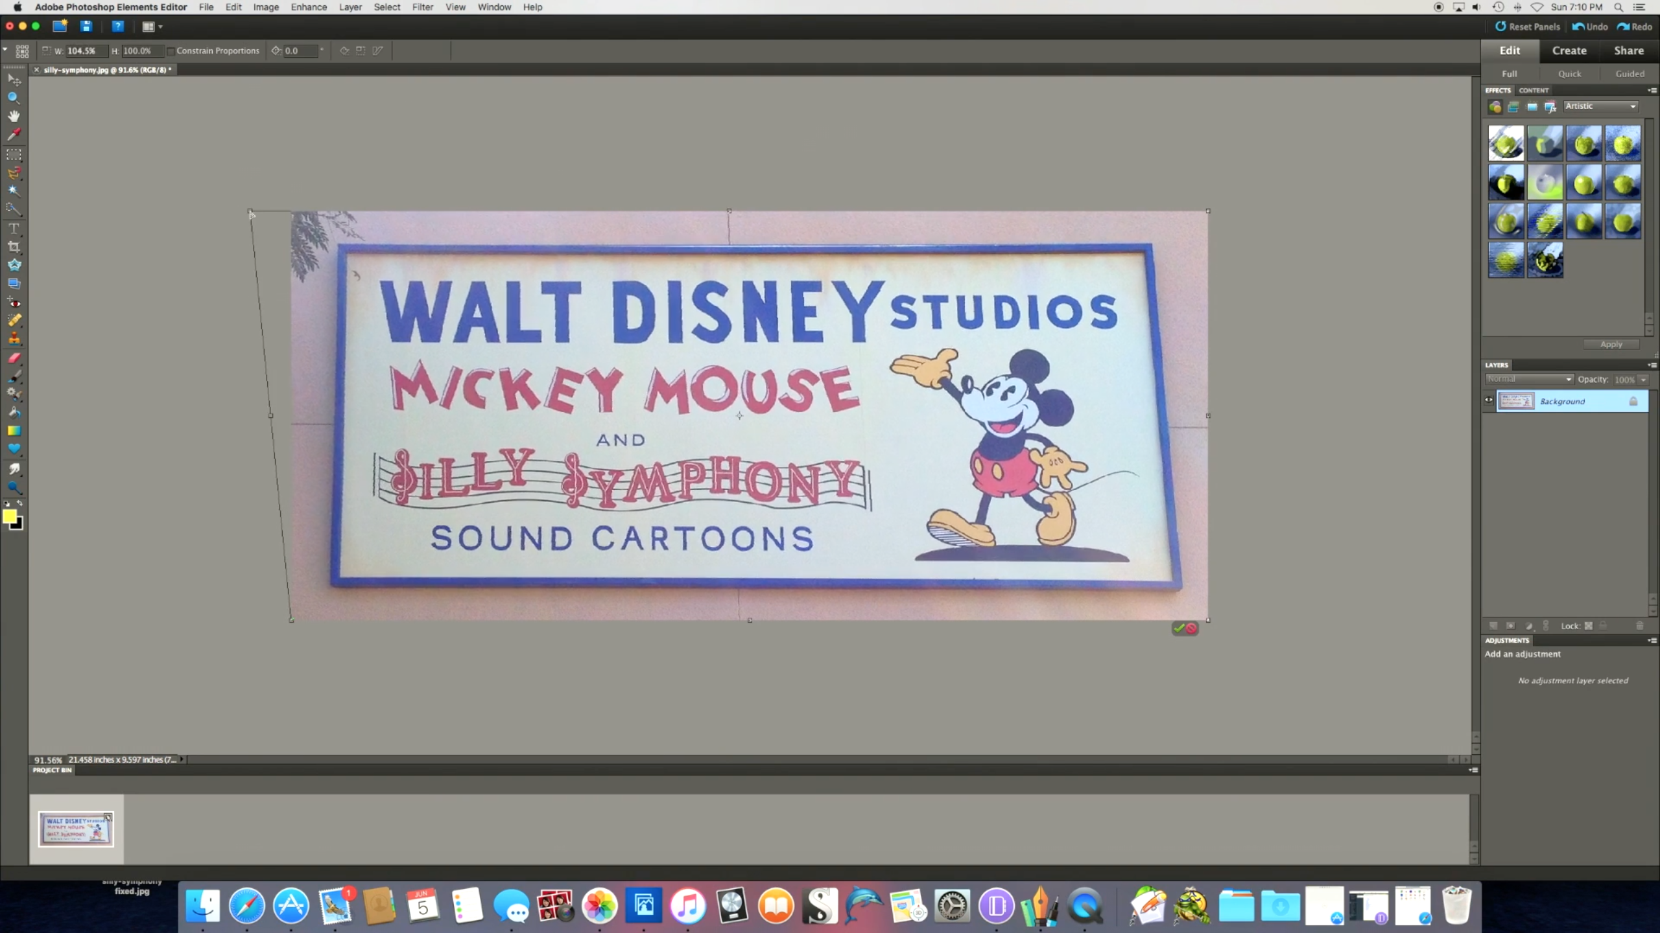1660x933 pixels.
Task: Click the Undo button
Action: (1590, 27)
